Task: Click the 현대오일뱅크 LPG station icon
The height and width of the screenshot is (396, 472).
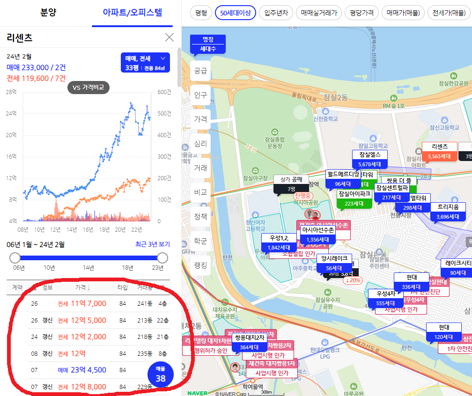Action: tap(324, 342)
